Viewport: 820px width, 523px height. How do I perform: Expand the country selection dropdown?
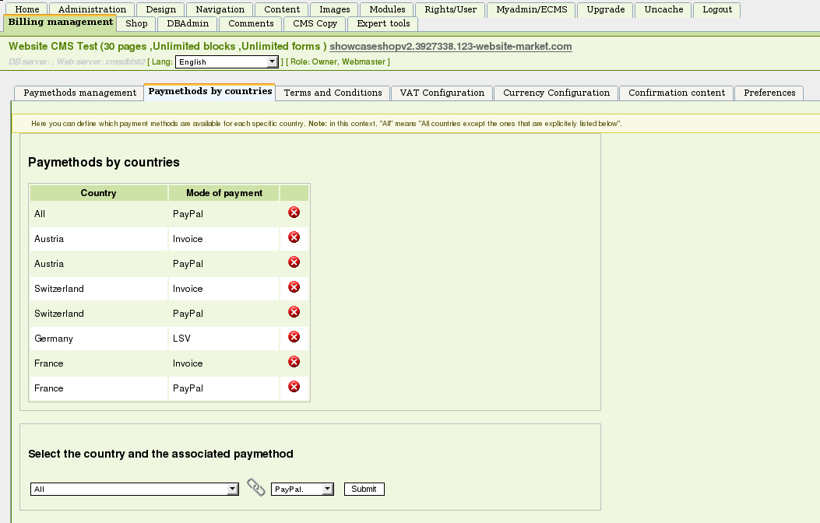(x=134, y=490)
